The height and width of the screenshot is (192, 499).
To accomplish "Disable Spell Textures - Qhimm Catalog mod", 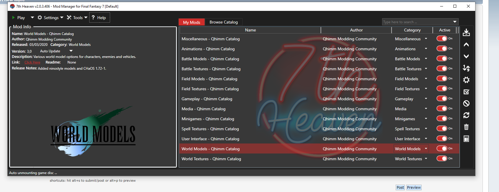I will point(442,128).
